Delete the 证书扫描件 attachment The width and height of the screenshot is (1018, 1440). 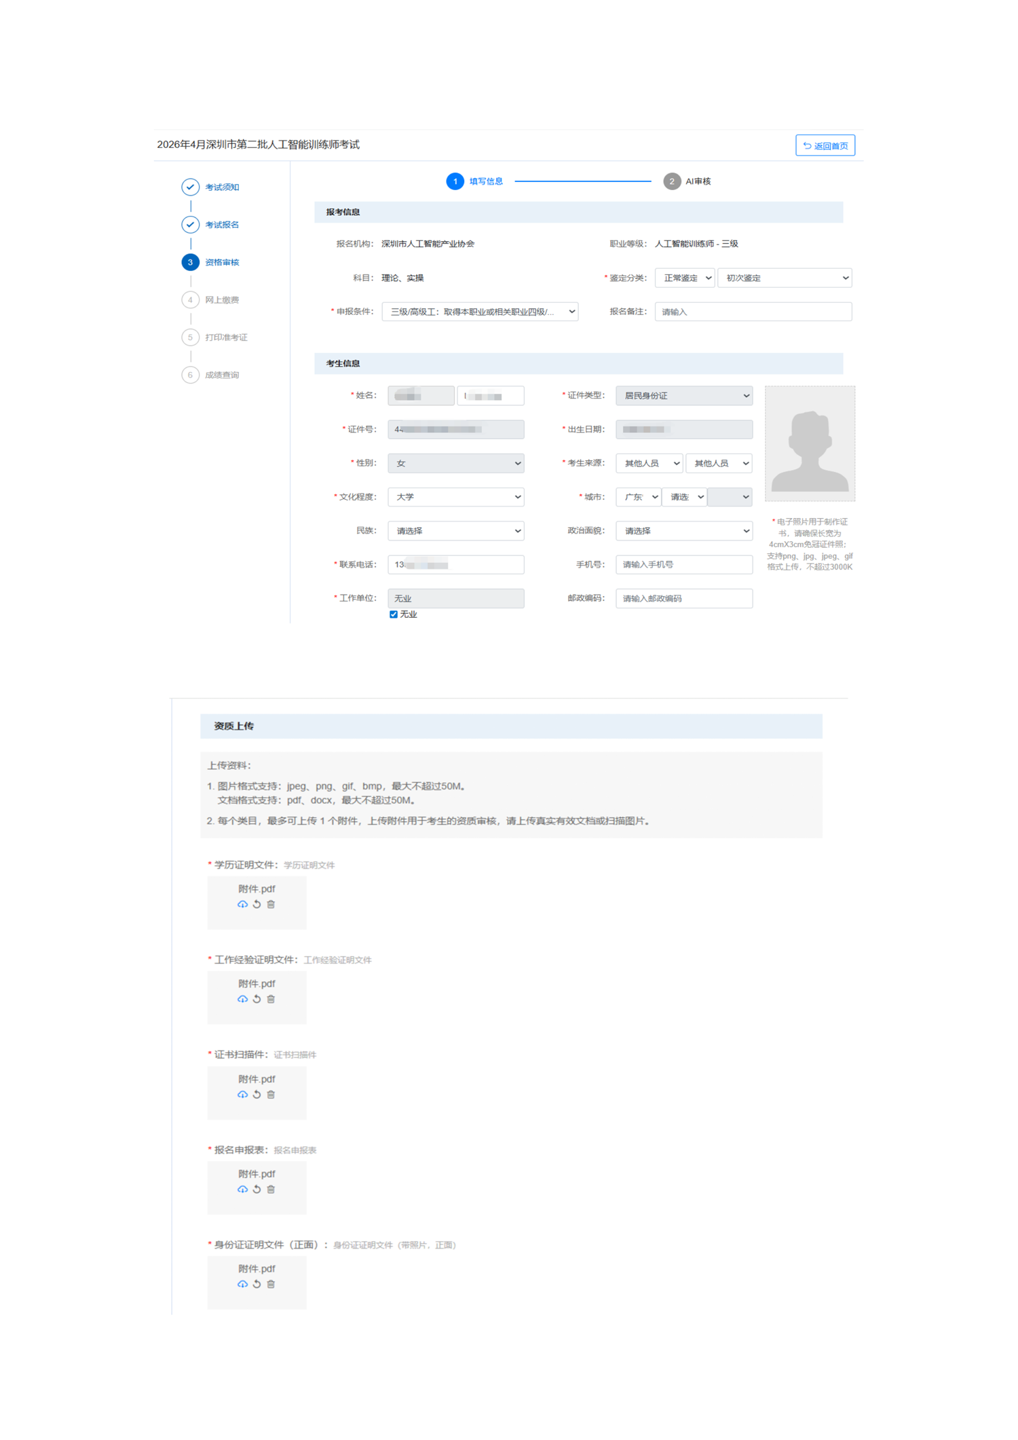click(x=271, y=1094)
